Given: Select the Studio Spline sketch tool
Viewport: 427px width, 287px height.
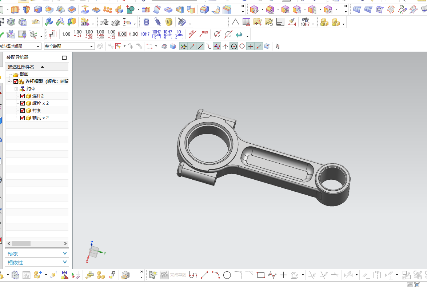Looking at the screenshot, I should click(x=272, y=275).
